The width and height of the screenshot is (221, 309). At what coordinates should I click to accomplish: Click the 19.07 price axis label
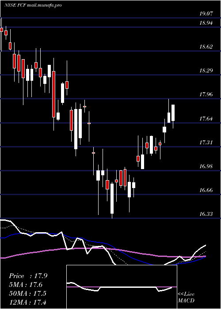(206, 14)
